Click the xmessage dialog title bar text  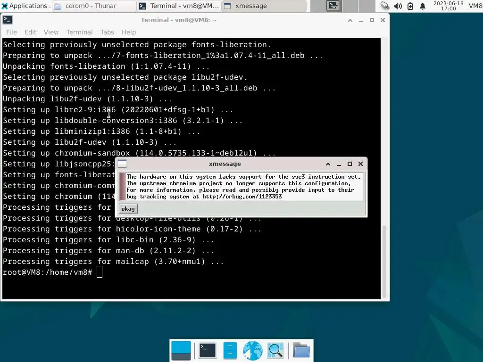pos(225,164)
